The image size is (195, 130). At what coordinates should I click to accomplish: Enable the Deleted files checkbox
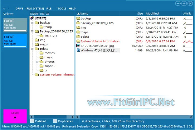coord(32,121)
